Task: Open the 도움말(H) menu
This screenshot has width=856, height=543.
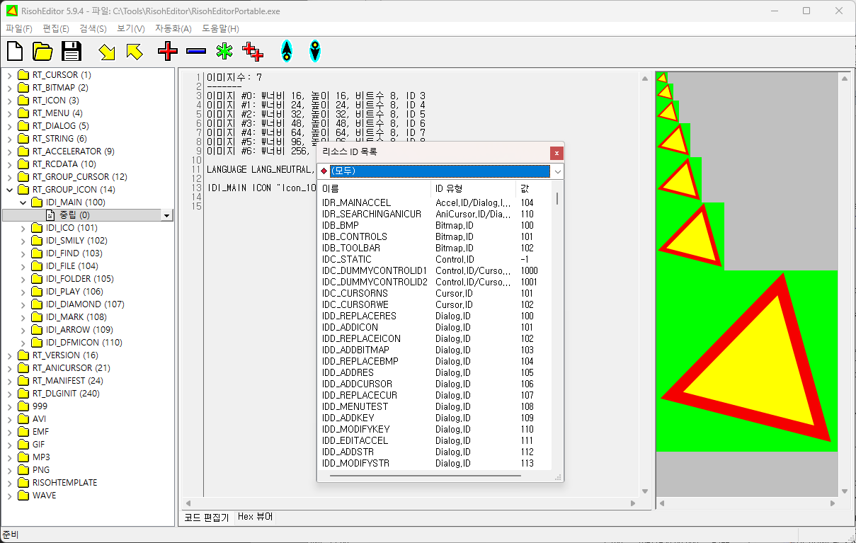Action: click(220, 28)
